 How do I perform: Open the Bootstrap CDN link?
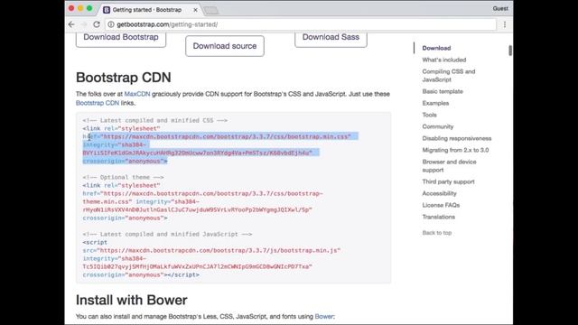click(x=98, y=103)
